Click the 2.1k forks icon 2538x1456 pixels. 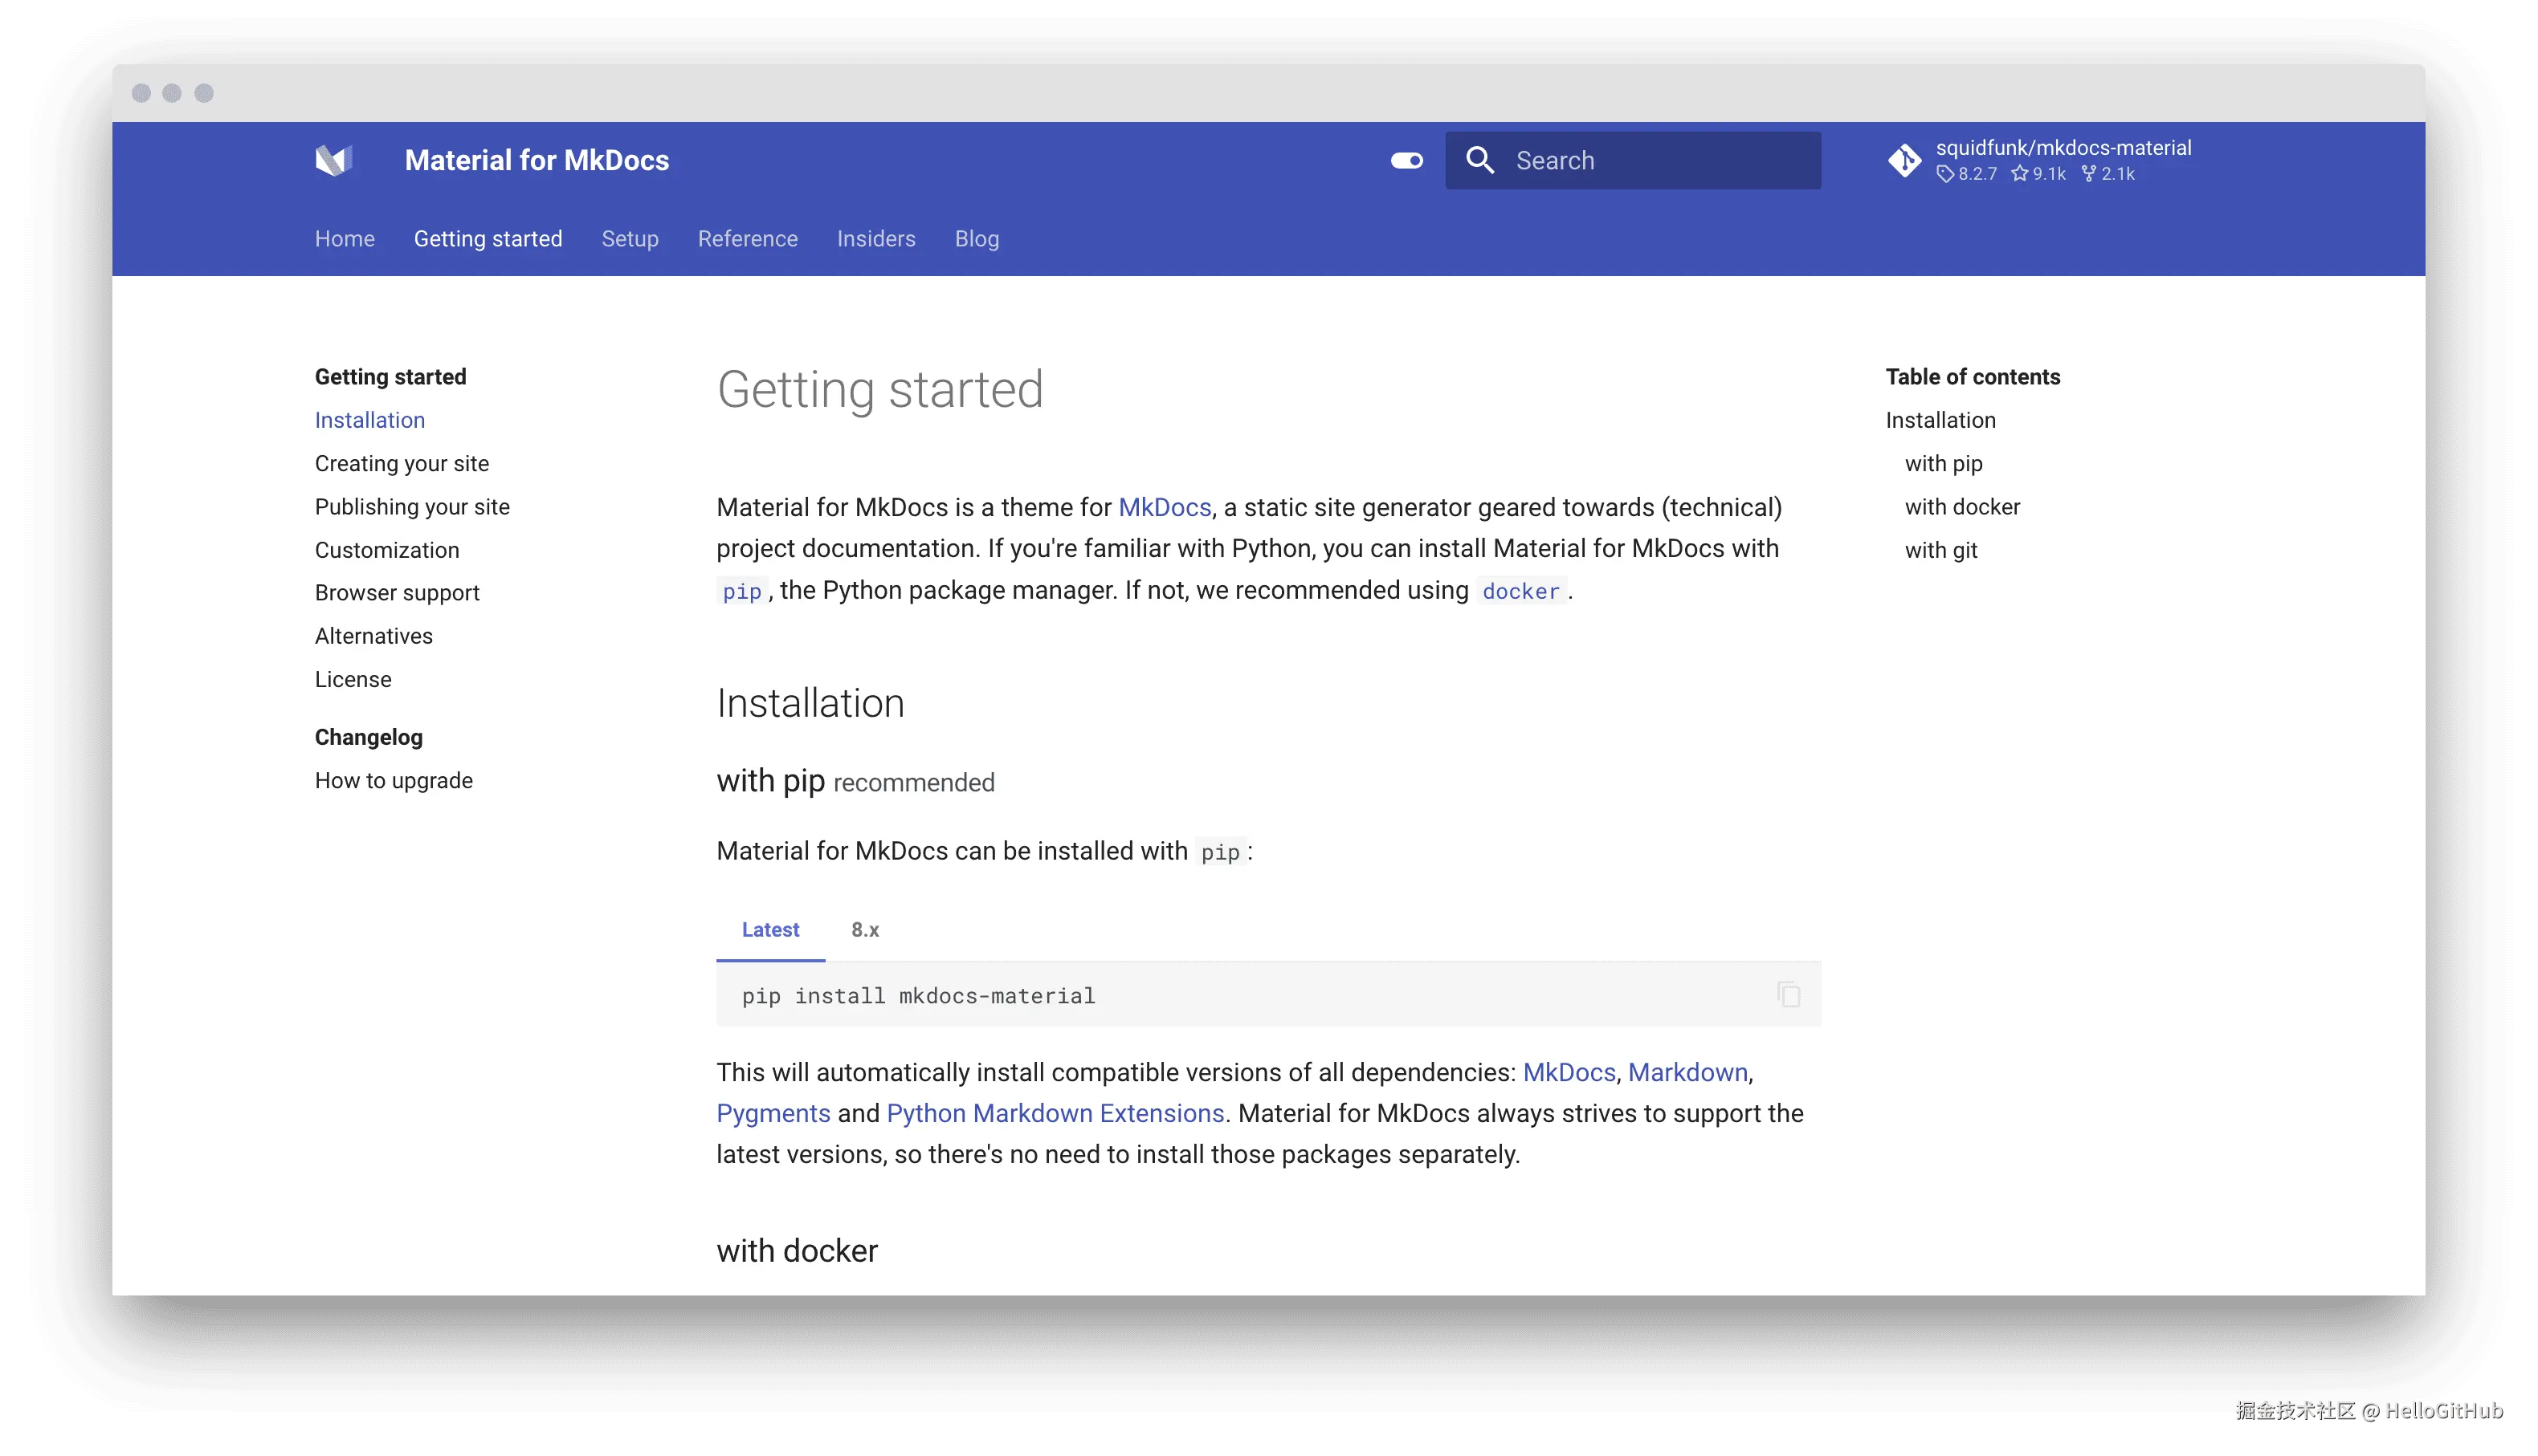click(x=2089, y=174)
